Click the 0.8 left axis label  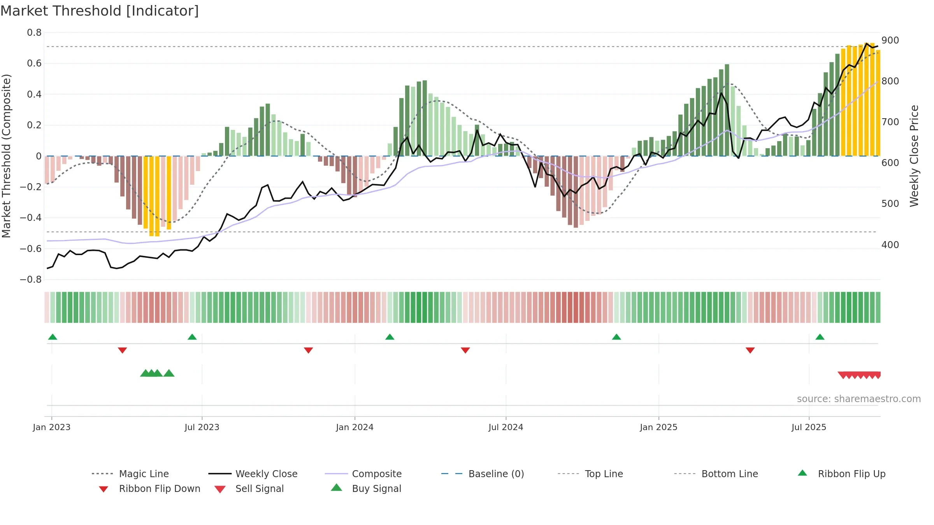tap(34, 33)
